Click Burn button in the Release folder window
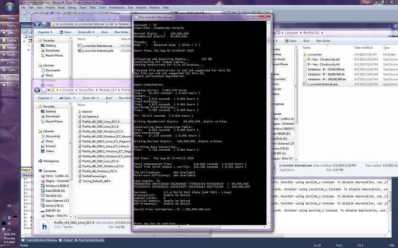This screenshot has height=248, width=398. point(104,32)
